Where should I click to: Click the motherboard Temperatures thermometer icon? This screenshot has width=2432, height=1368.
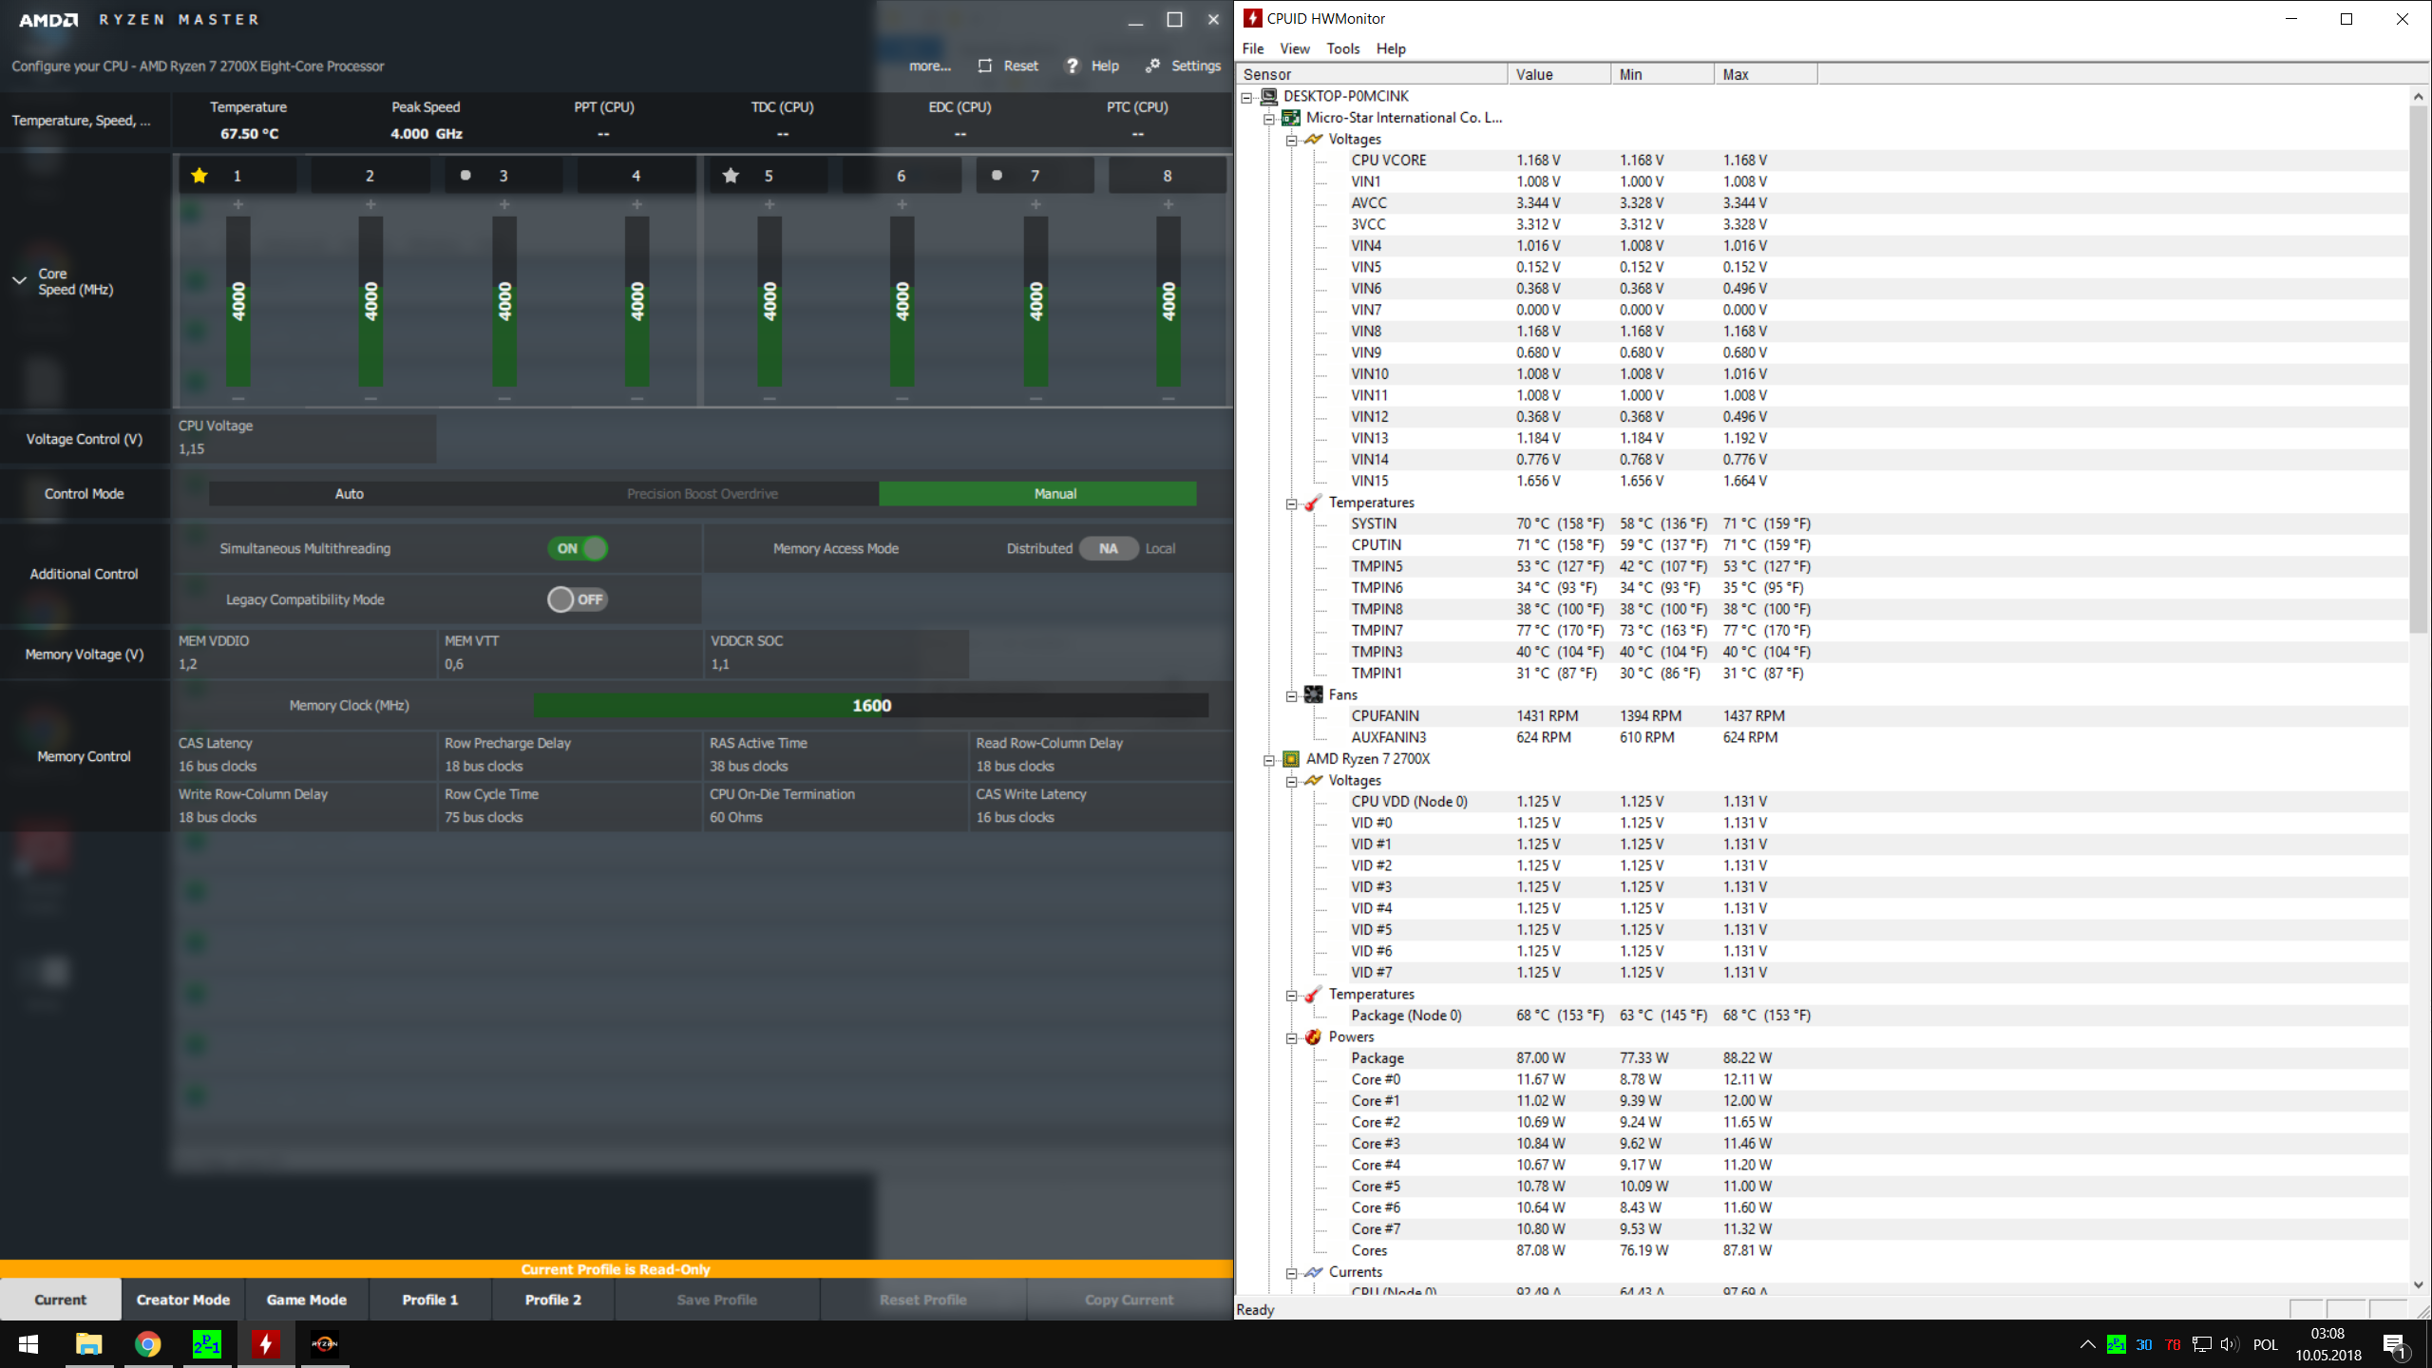1314,503
